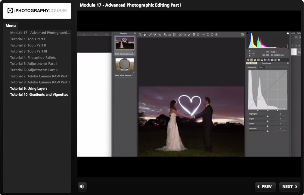Select the Hand tool in Camera Raw
The width and height of the screenshot is (304, 195).
click(145, 34)
